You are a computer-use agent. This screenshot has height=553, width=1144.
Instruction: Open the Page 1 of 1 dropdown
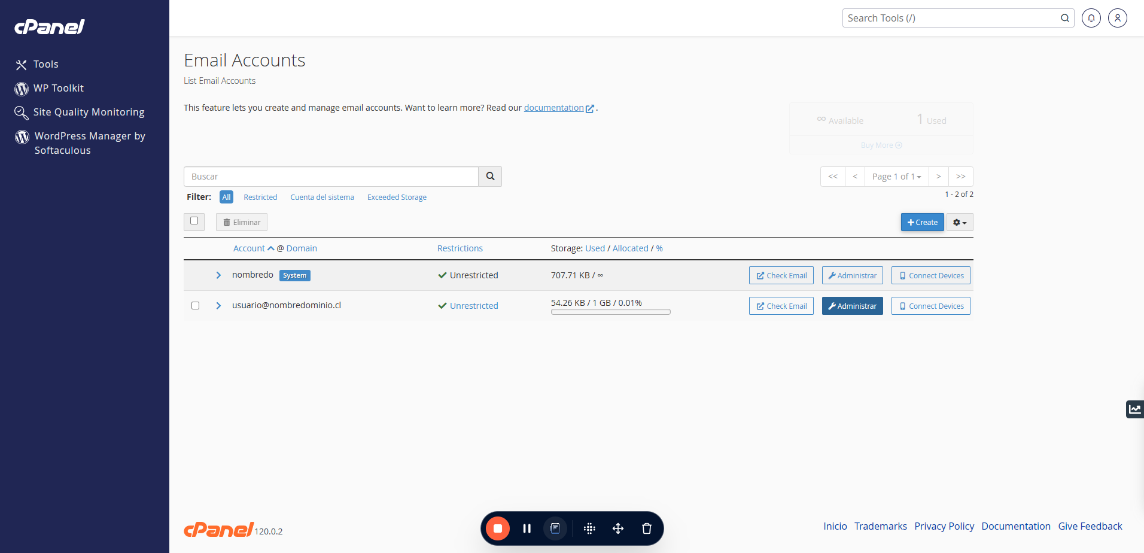pos(896,177)
